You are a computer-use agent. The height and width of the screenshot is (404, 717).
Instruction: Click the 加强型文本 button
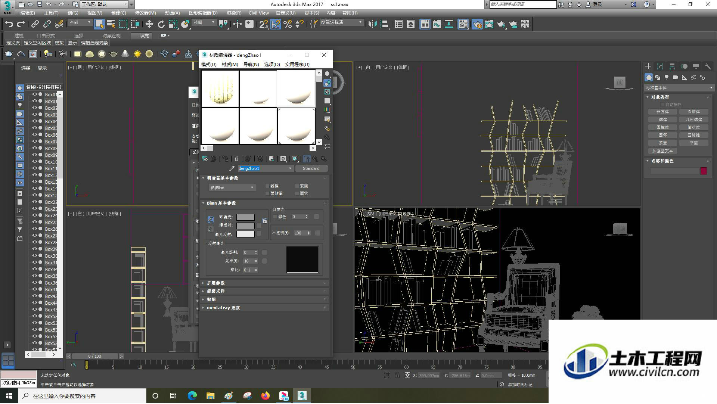[662, 151]
